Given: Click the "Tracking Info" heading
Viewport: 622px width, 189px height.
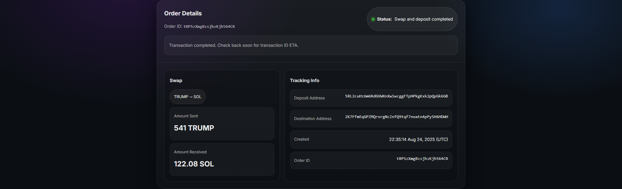Looking at the screenshot, I should coord(304,80).
